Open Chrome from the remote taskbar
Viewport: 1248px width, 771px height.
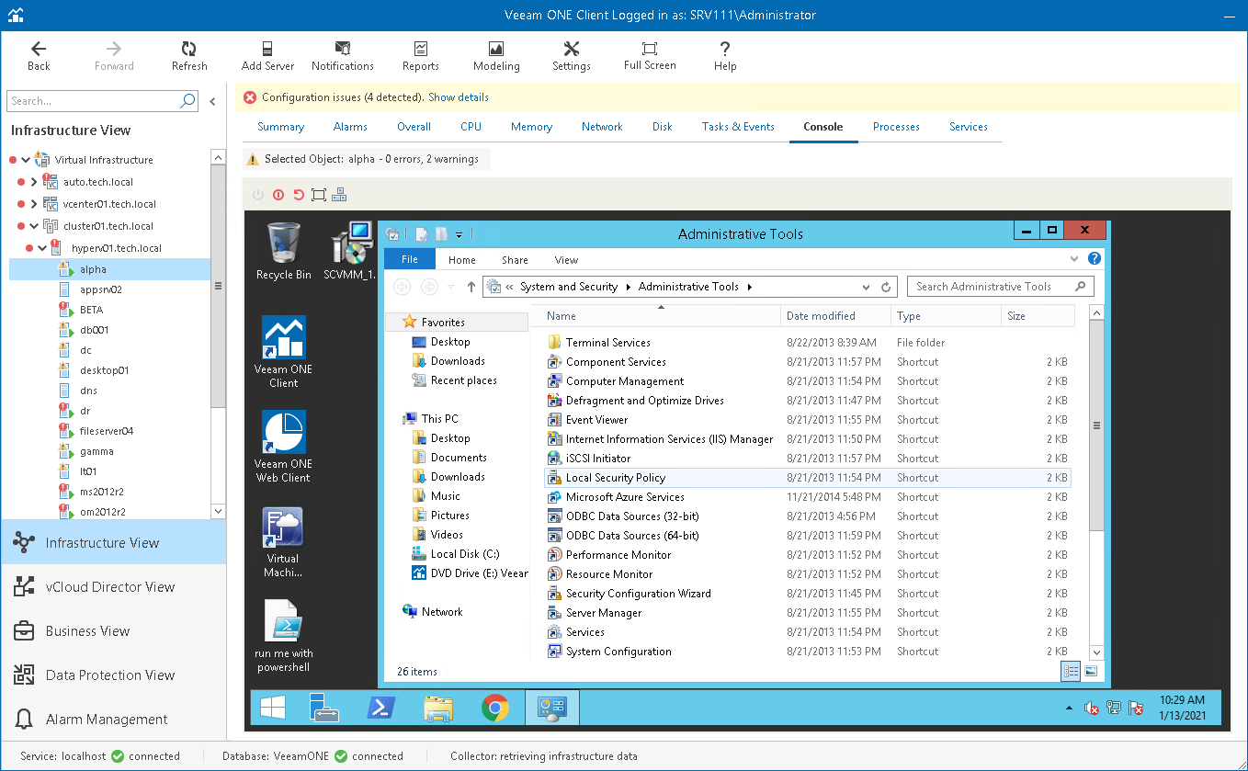(495, 708)
